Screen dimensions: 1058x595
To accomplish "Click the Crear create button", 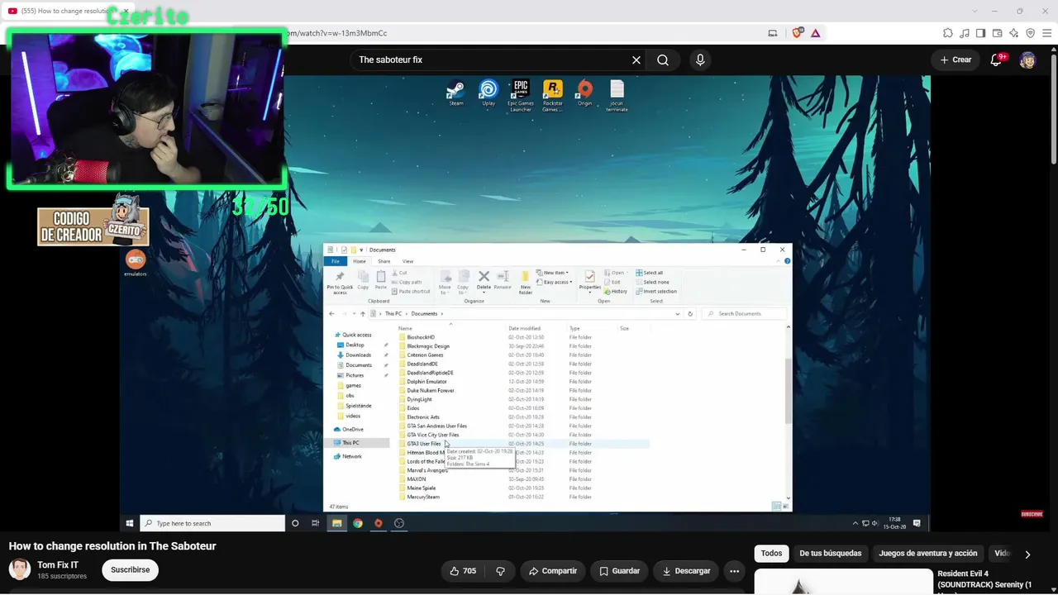I will click(x=956, y=59).
